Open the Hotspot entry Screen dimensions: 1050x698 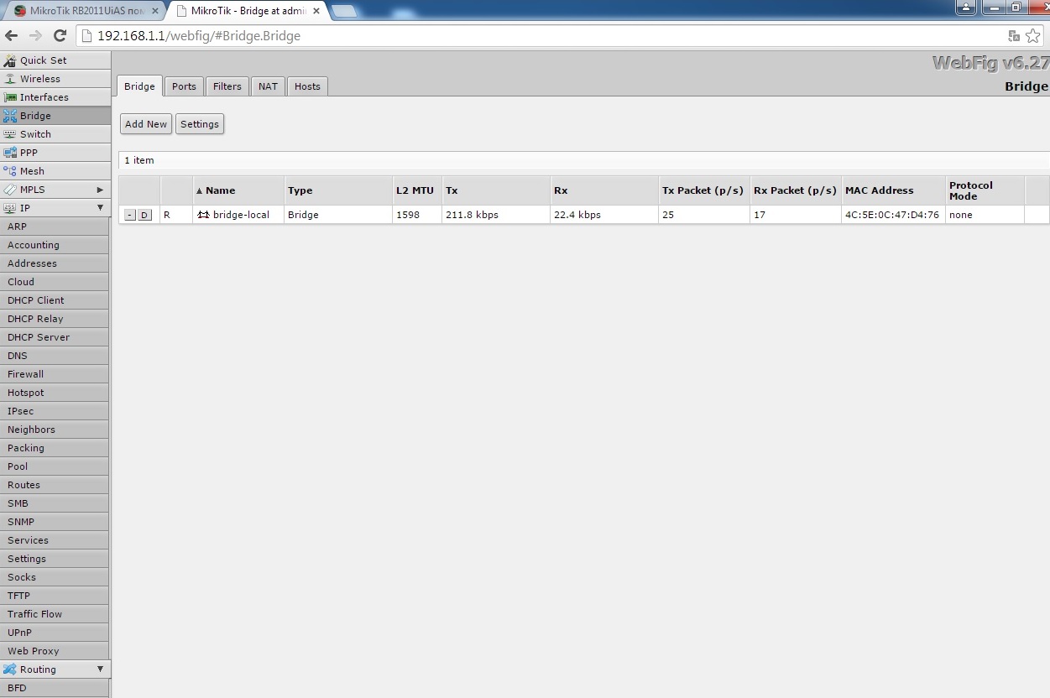pos(55,393)
